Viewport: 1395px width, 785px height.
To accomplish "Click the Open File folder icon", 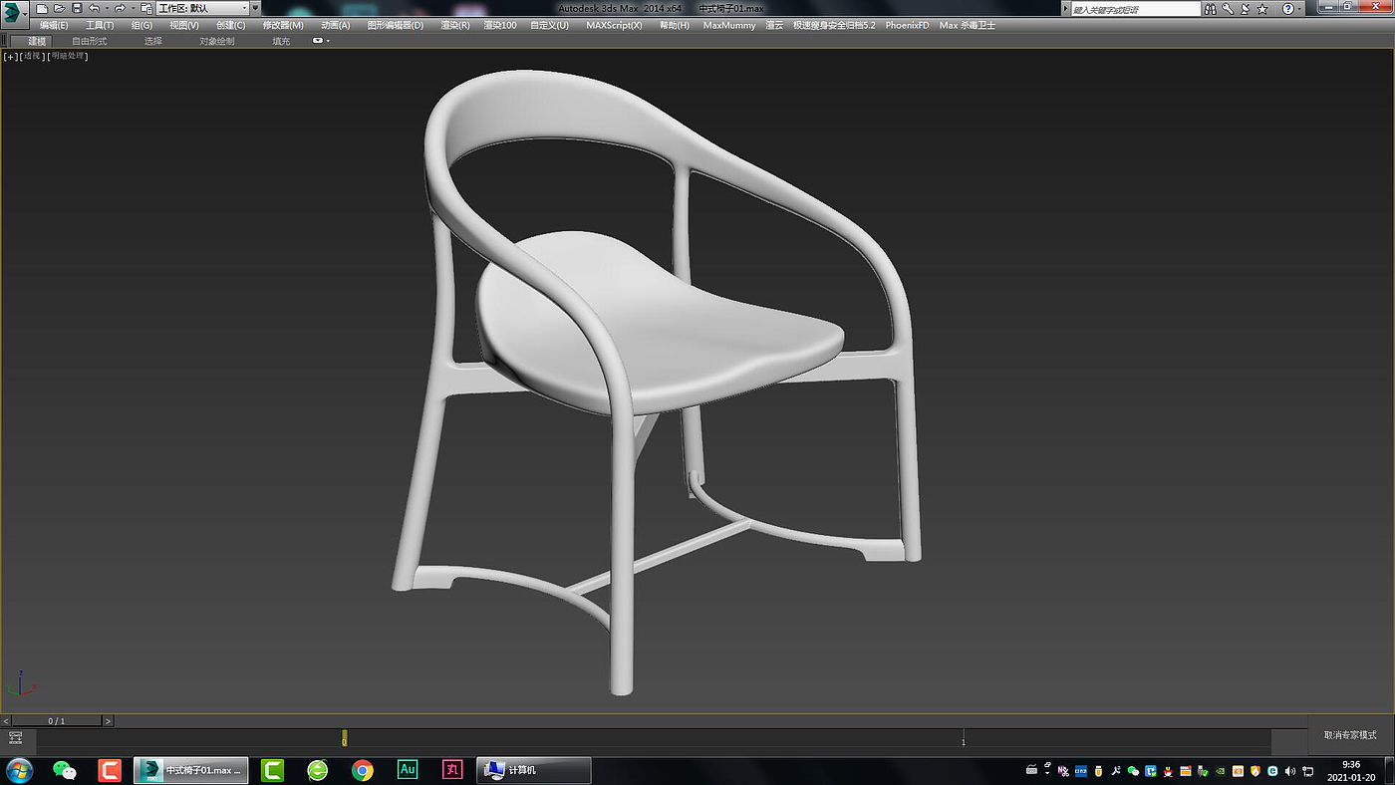I will pos(59,8).
